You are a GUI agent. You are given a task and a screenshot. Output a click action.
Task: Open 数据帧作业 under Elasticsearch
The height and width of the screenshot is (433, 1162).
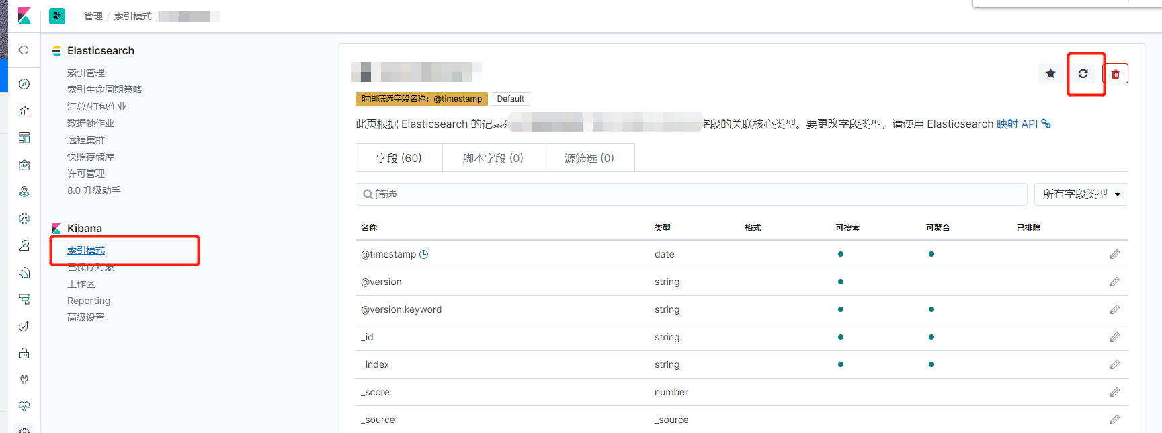pos(91,123)
